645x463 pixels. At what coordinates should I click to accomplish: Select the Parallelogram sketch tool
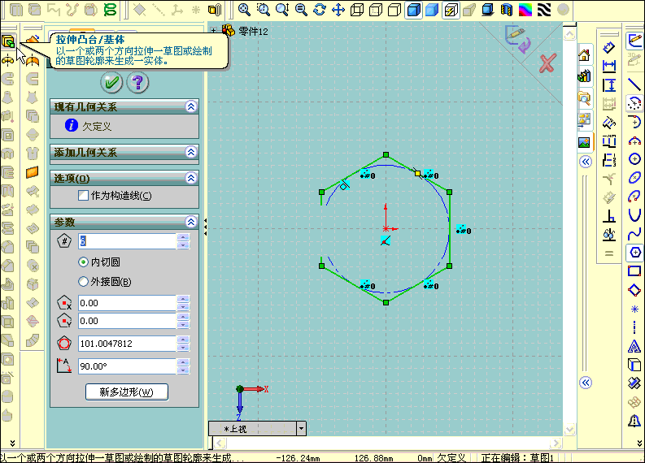coord(634,290)
